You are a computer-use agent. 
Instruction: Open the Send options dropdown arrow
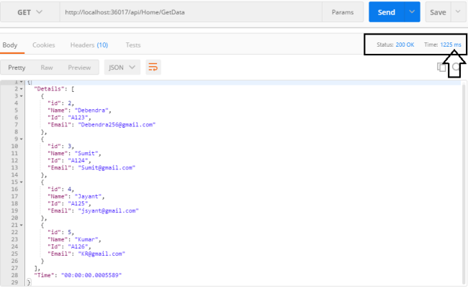pyautogui.click(x=412, y=12)
